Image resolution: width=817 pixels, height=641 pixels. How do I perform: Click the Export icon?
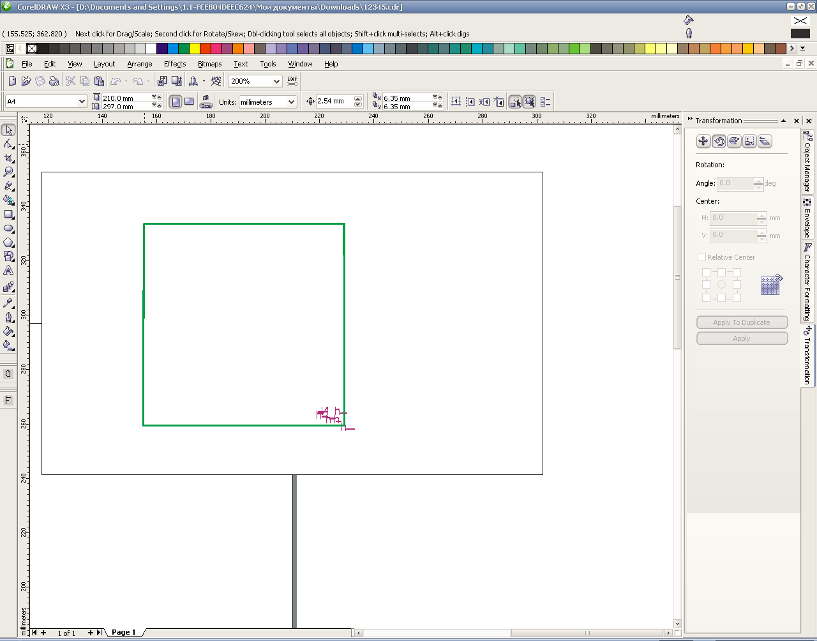point(176,81)
